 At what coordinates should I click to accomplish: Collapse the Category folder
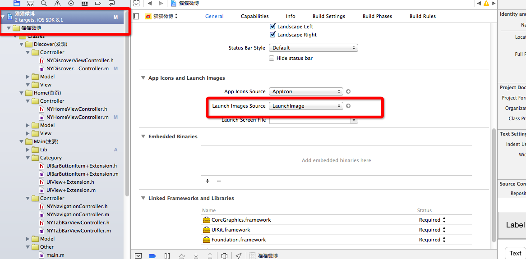pos(28,158)
